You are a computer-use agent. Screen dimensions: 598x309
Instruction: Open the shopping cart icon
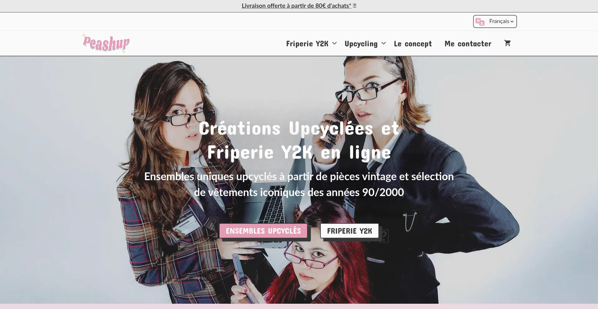tap(507, 43)
